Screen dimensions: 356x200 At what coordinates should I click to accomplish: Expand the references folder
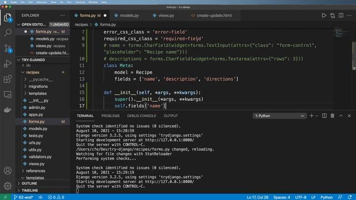43,171
